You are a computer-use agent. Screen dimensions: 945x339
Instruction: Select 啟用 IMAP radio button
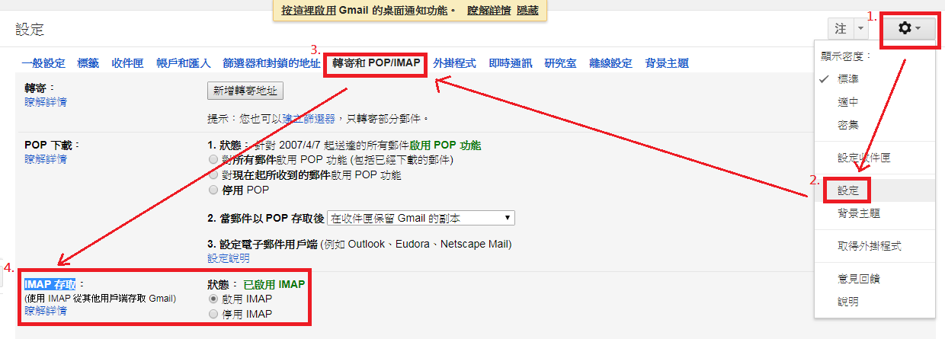[x=213, y=299]
